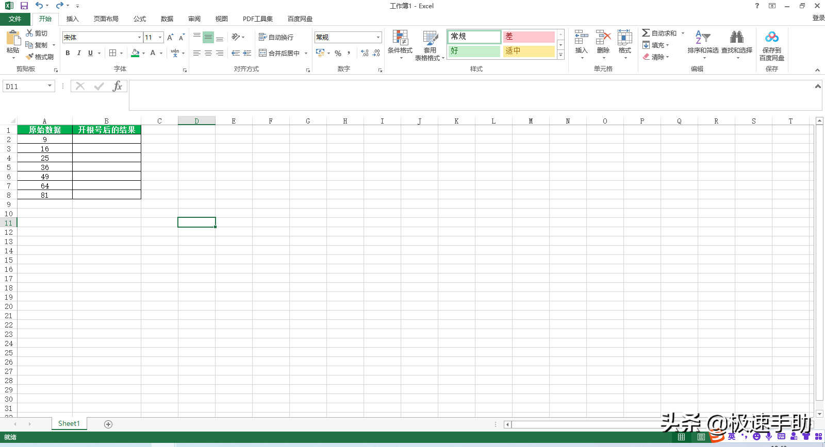Click the Cut scissors icon
This screenshot has width=825, height=447.
pos(29,33)
